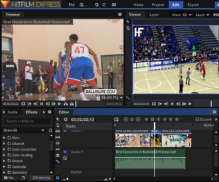
Task: Set the in point in the Viewer
Action: pos(160,104)
